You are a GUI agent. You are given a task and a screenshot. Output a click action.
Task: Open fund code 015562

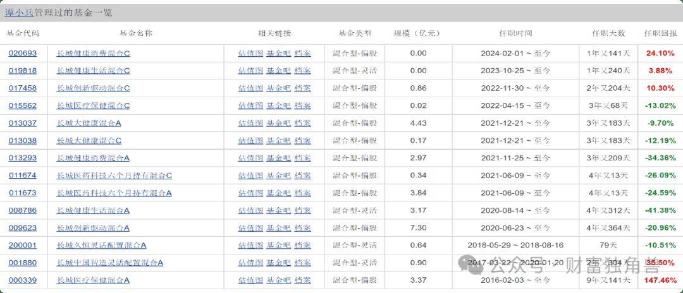click(23, 105)
